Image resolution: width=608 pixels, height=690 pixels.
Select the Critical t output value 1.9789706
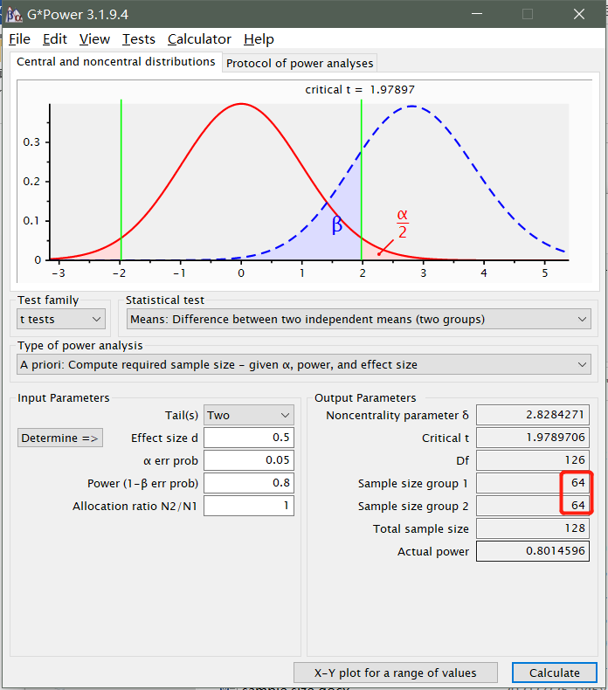tap(533, 438)
